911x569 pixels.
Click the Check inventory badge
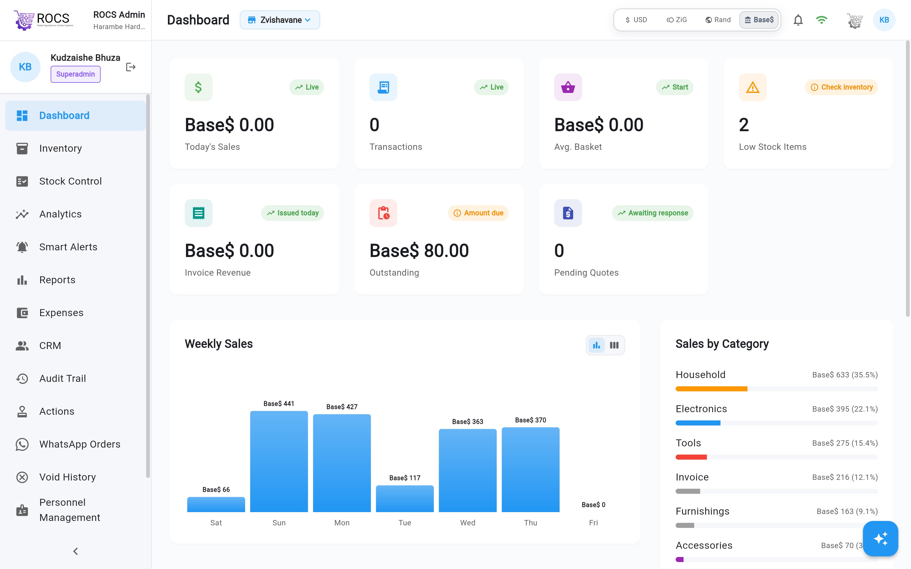point(841,87)
